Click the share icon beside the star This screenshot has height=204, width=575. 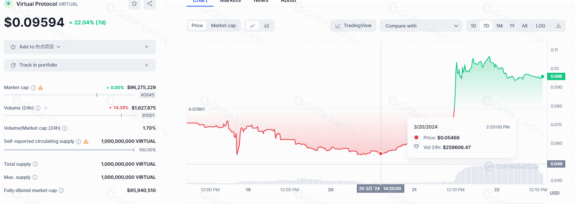click(150, 3)
